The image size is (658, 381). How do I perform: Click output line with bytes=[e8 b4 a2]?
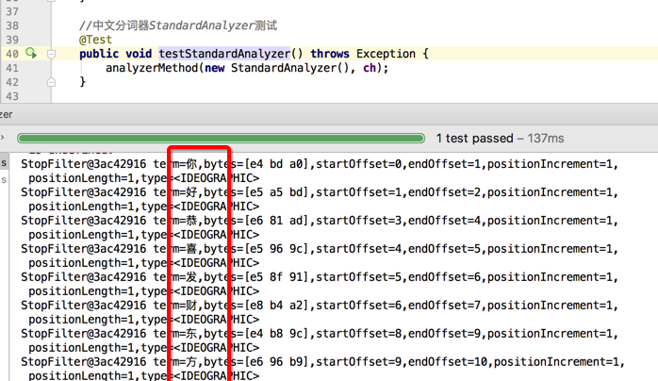(320, 306)
